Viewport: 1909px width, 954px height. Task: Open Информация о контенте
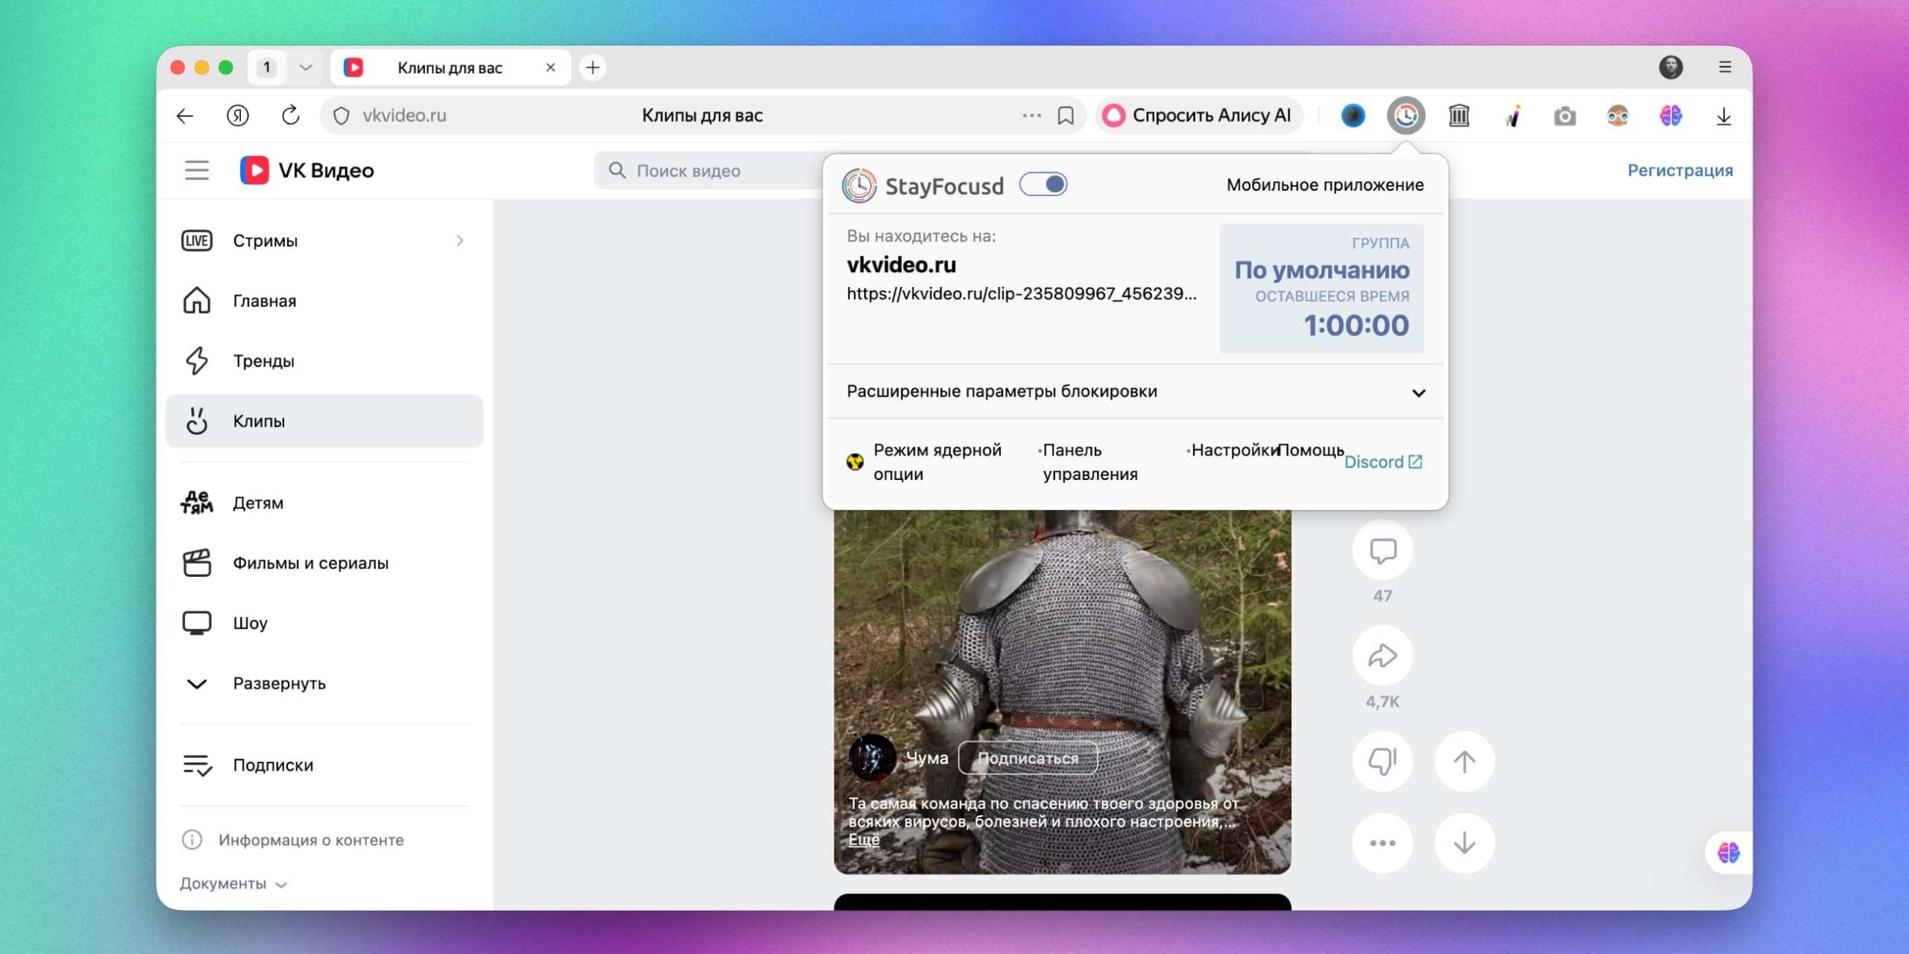point(293,840)
